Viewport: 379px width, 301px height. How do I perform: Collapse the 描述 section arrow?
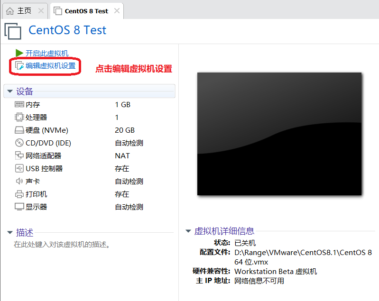(10, 233)
